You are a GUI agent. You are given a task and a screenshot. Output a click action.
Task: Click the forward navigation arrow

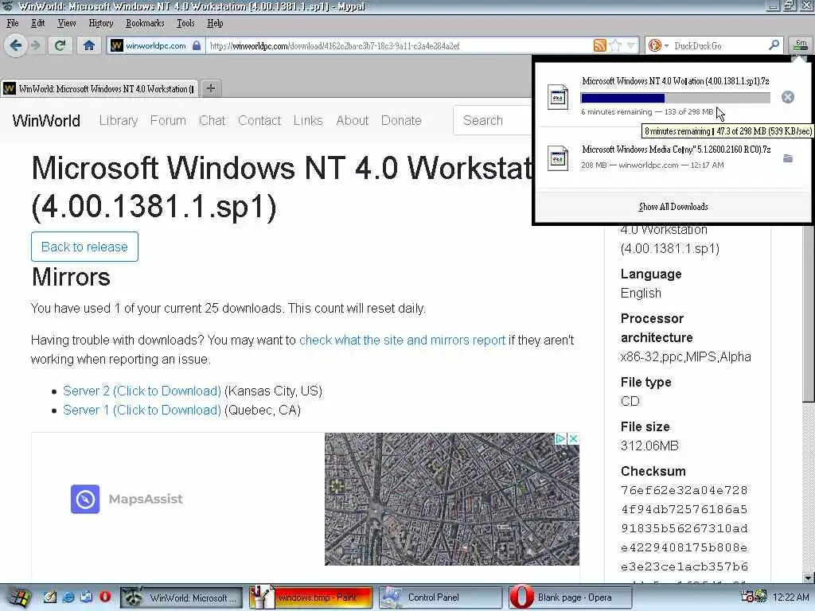pyautogui.click(x=35, y=45)
